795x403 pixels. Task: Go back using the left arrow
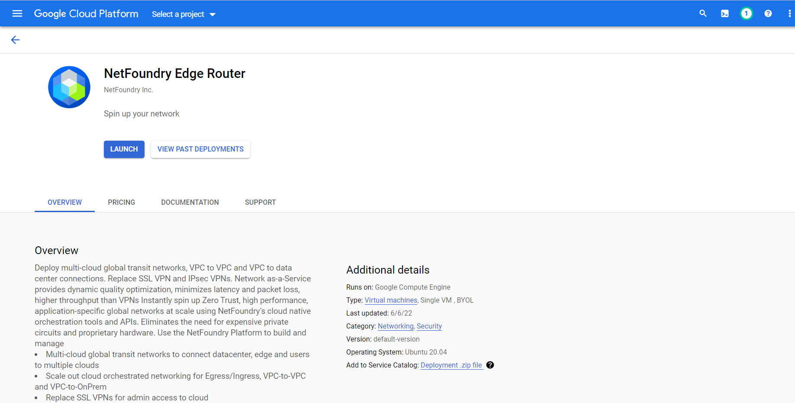coord(15,40)
